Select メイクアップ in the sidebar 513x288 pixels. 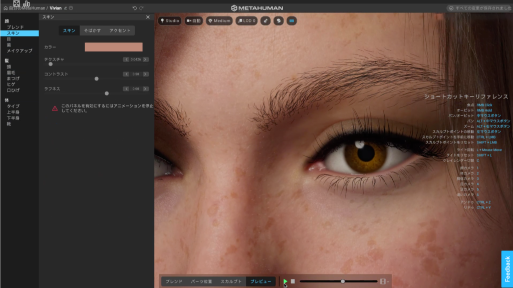pyautogui.click(x=20, y=50)
